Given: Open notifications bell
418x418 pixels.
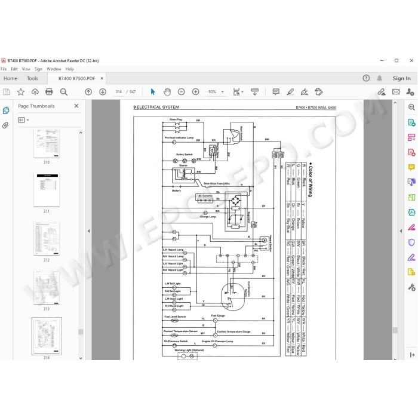Looking at the screenshot, I should (x=379, y=78).
